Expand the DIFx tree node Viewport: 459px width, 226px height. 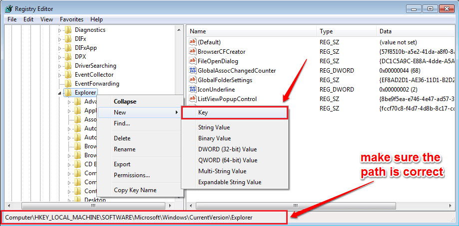[60, 39]
